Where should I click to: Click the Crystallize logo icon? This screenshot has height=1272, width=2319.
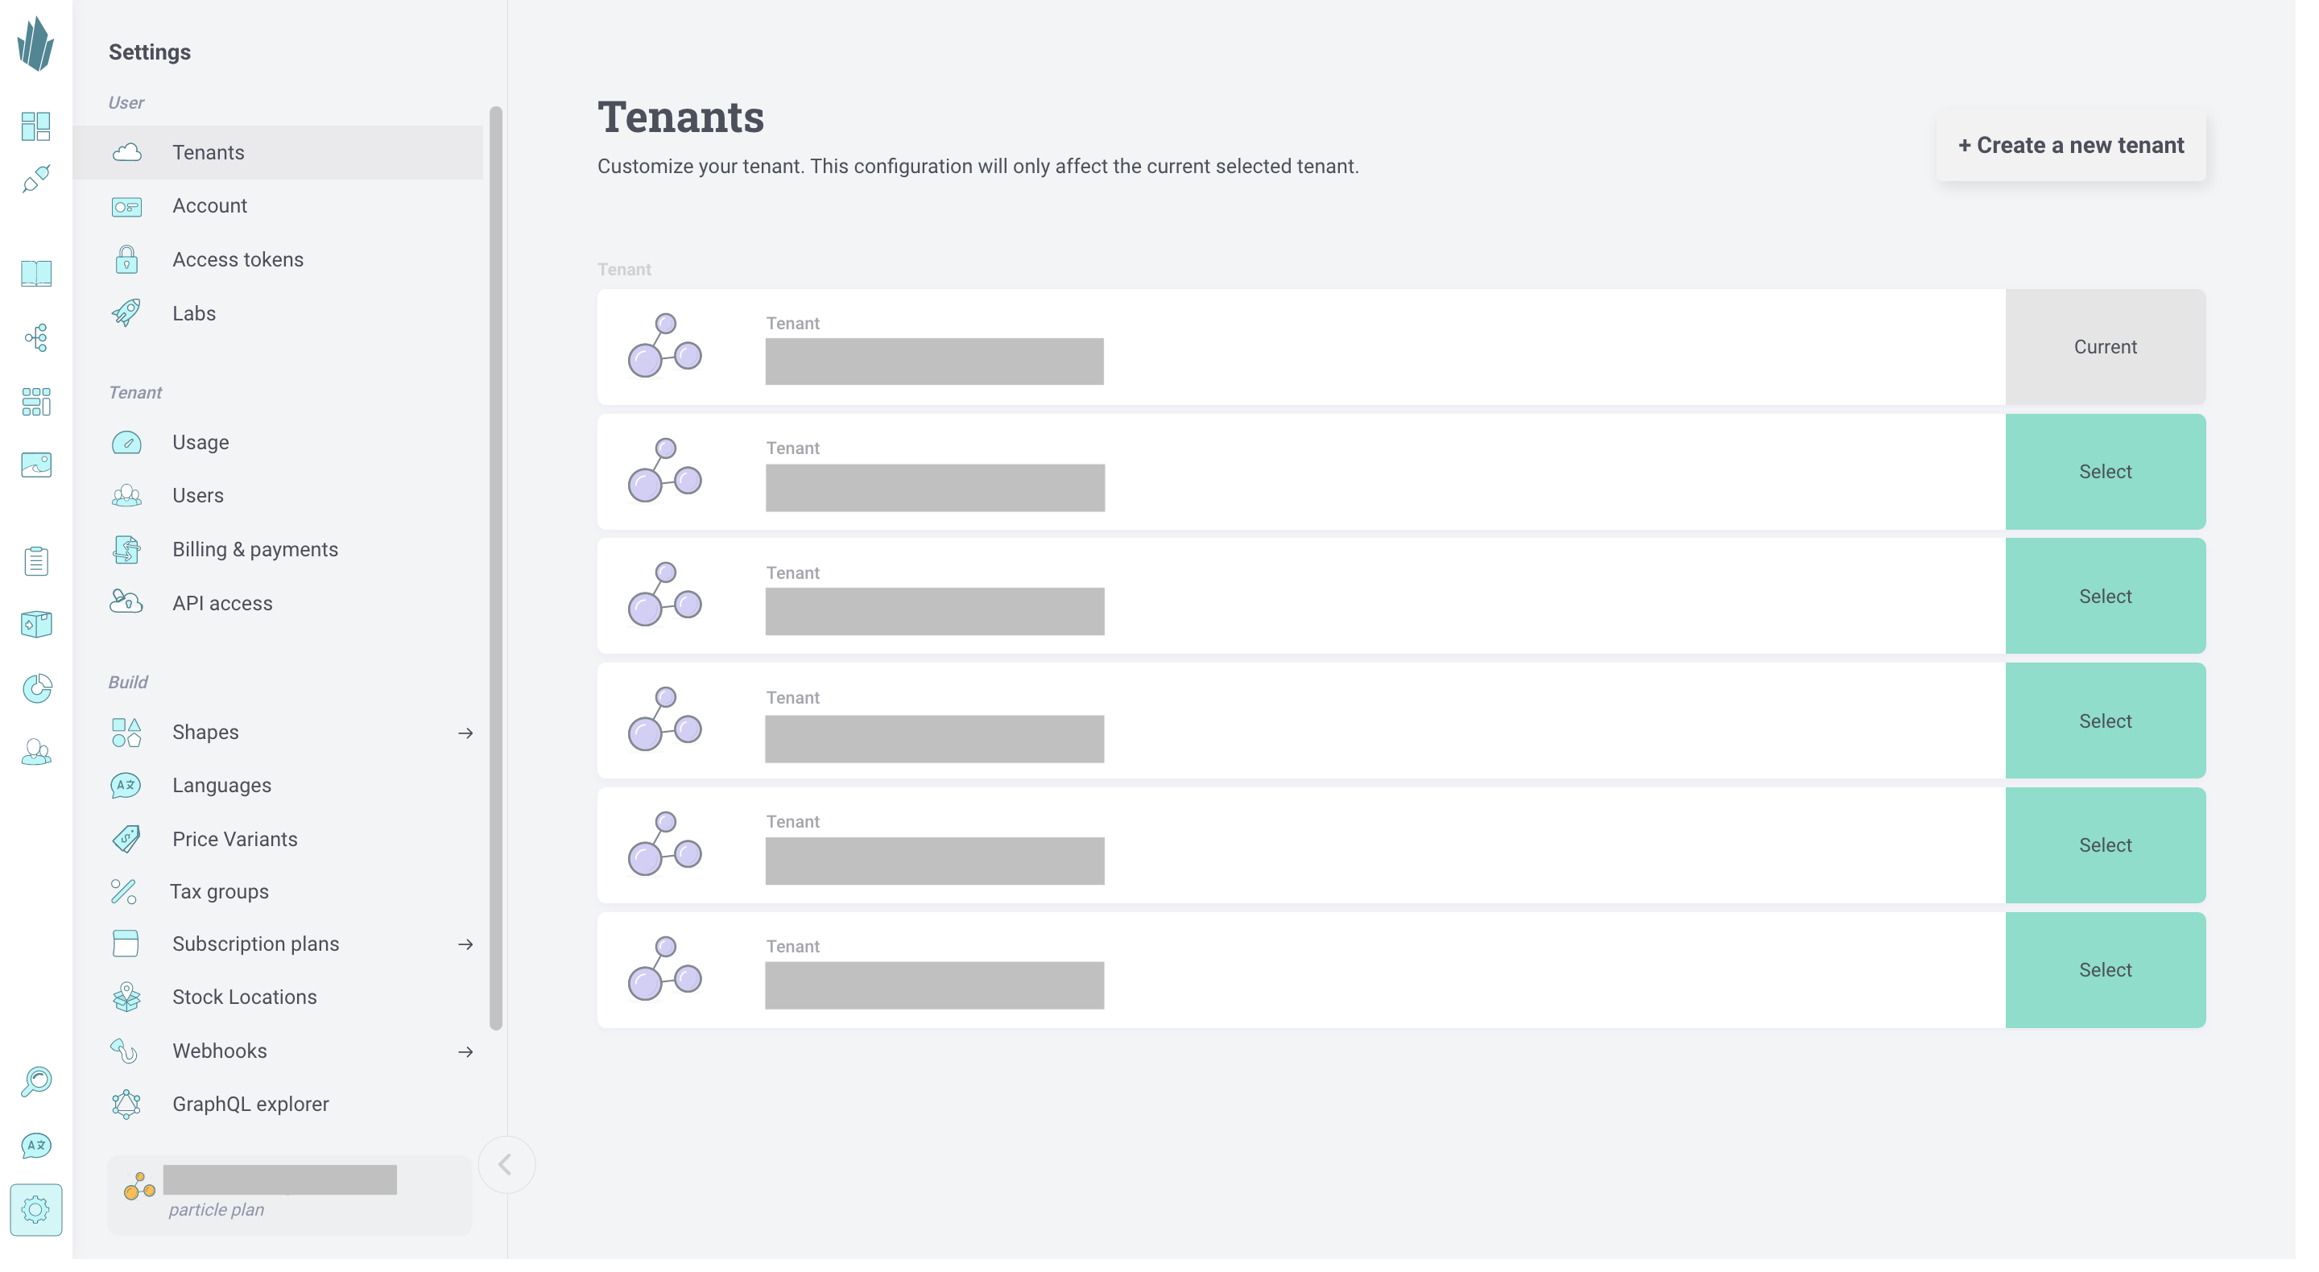pos(36,43)
